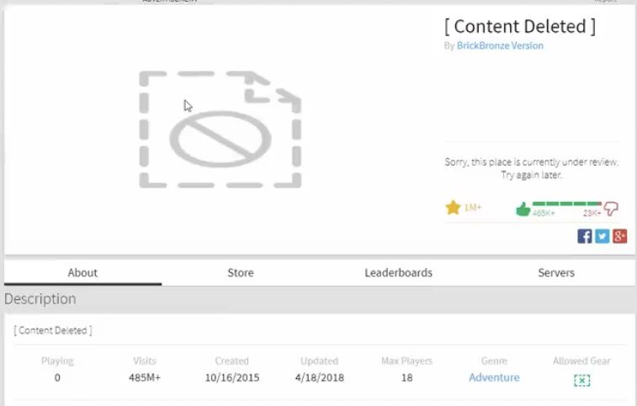Click the '465K+' likes count
The image size is (637, 406).
(x=544, y=214)
